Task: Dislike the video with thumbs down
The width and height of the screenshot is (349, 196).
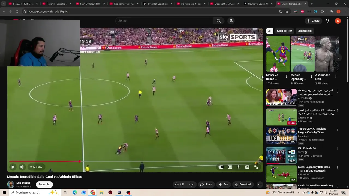Action: pos(191,184)
